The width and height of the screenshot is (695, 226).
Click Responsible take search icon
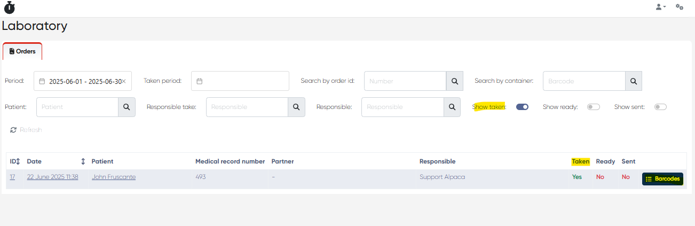coord(296,107)
